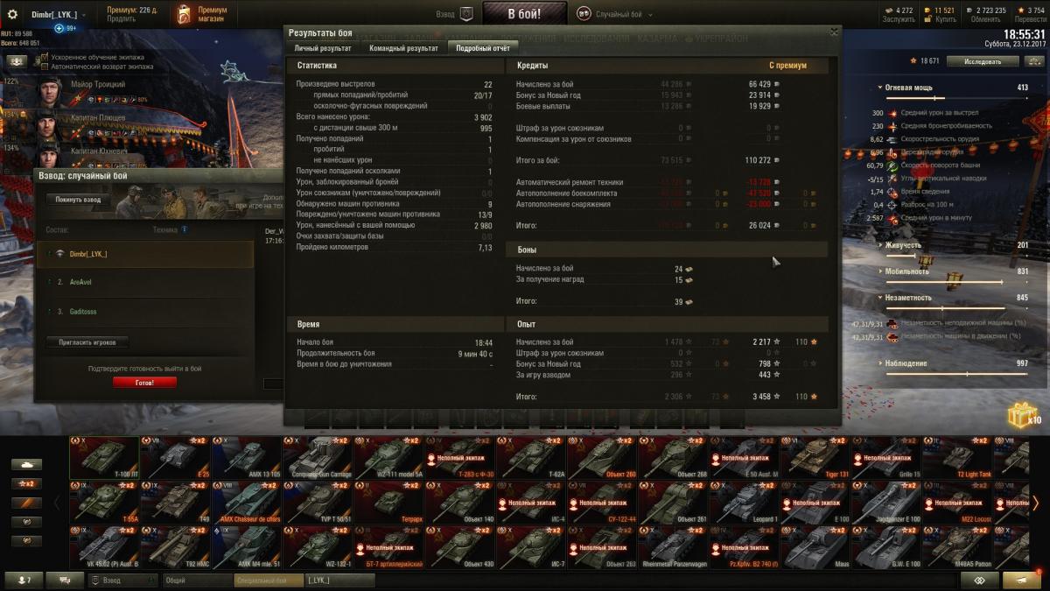The image size is (1050, 591).
Task: Switch to the Personal Result tab
Action: (x=323, y=48)
